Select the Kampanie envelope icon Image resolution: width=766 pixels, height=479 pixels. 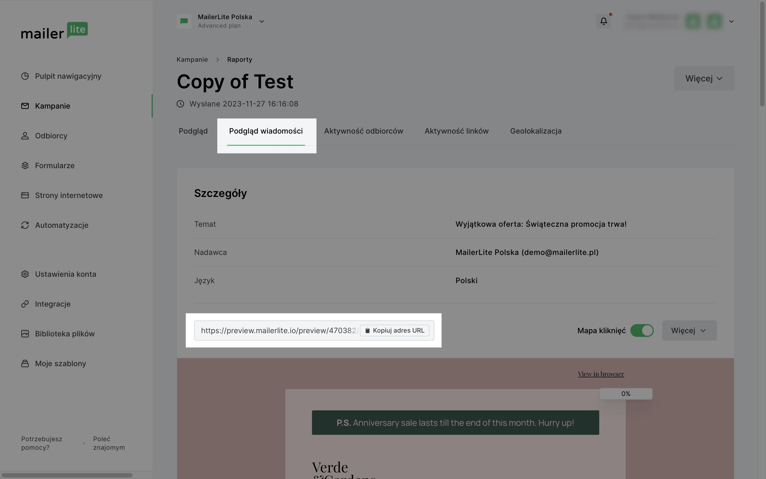[x=25, y=106]
